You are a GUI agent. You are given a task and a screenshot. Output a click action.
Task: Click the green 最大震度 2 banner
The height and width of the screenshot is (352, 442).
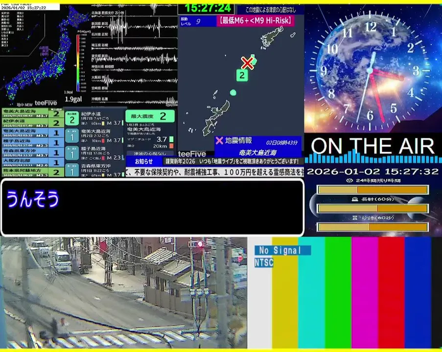point(150,116)
